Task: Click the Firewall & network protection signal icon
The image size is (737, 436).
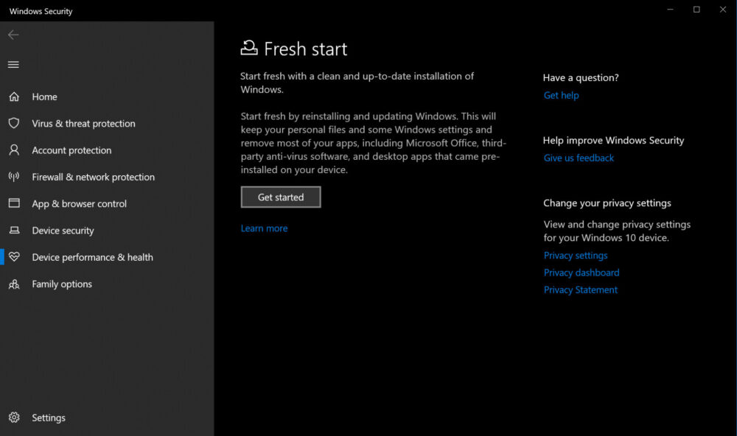Action: click(15, 177)
